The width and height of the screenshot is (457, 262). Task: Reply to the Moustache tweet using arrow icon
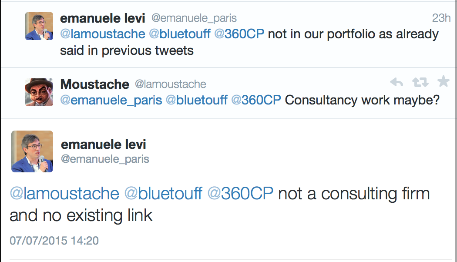coord(397,82)
